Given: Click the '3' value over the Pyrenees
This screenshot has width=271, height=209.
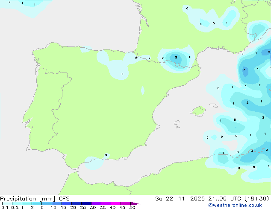Looking at the screenshot, I should [x=176, y=57].
